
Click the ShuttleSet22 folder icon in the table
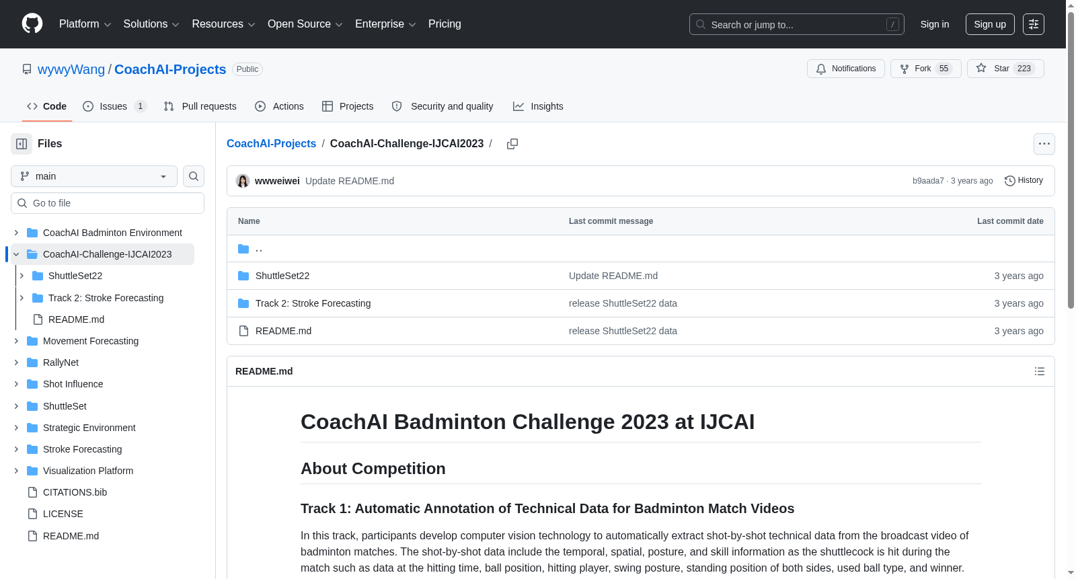(x=243, y=276)
